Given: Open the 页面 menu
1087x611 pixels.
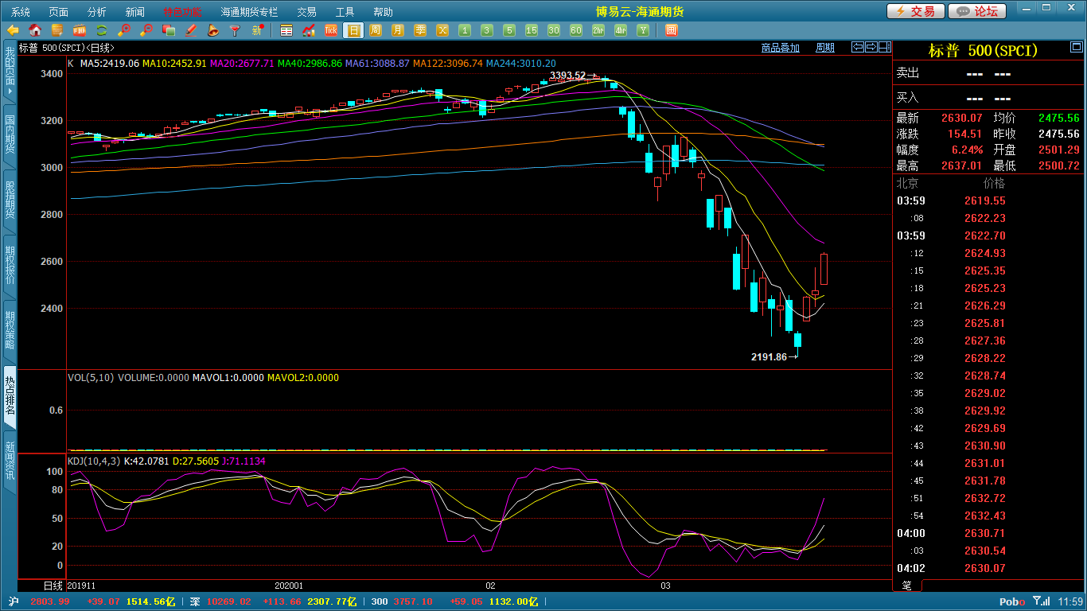Looking at the screenshot, I should (59, 12).
